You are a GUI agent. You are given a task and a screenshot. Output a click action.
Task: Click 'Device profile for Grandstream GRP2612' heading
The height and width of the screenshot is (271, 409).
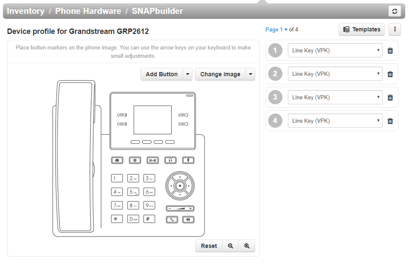(78, 31)
